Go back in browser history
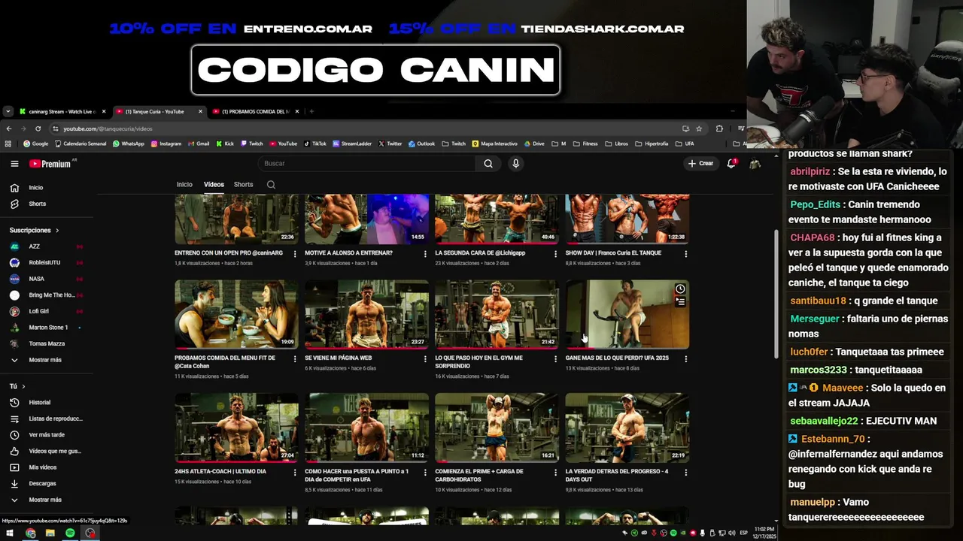 pos(9,128)
